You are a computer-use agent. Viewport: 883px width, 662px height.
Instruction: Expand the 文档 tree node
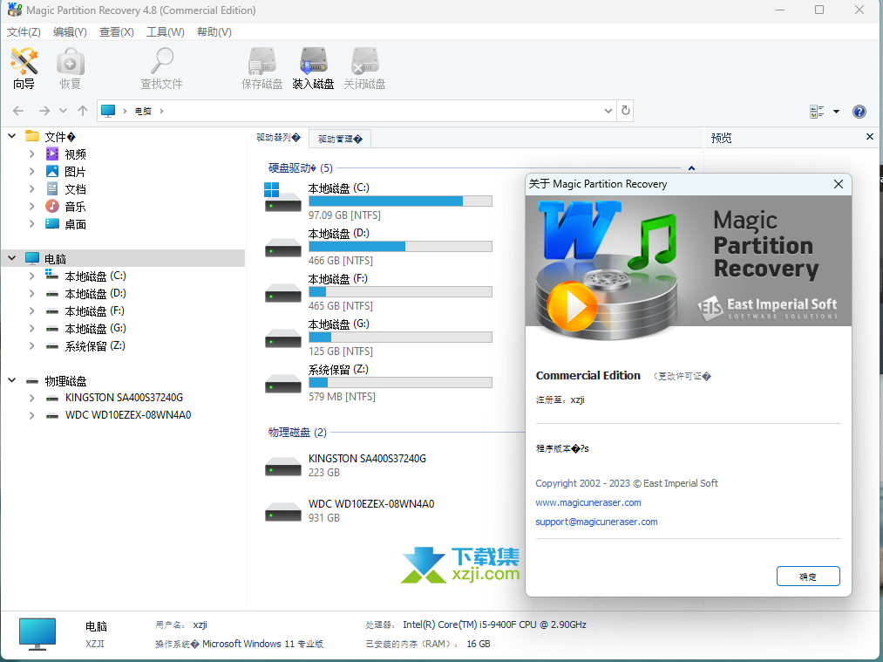(x=32, y=189)
